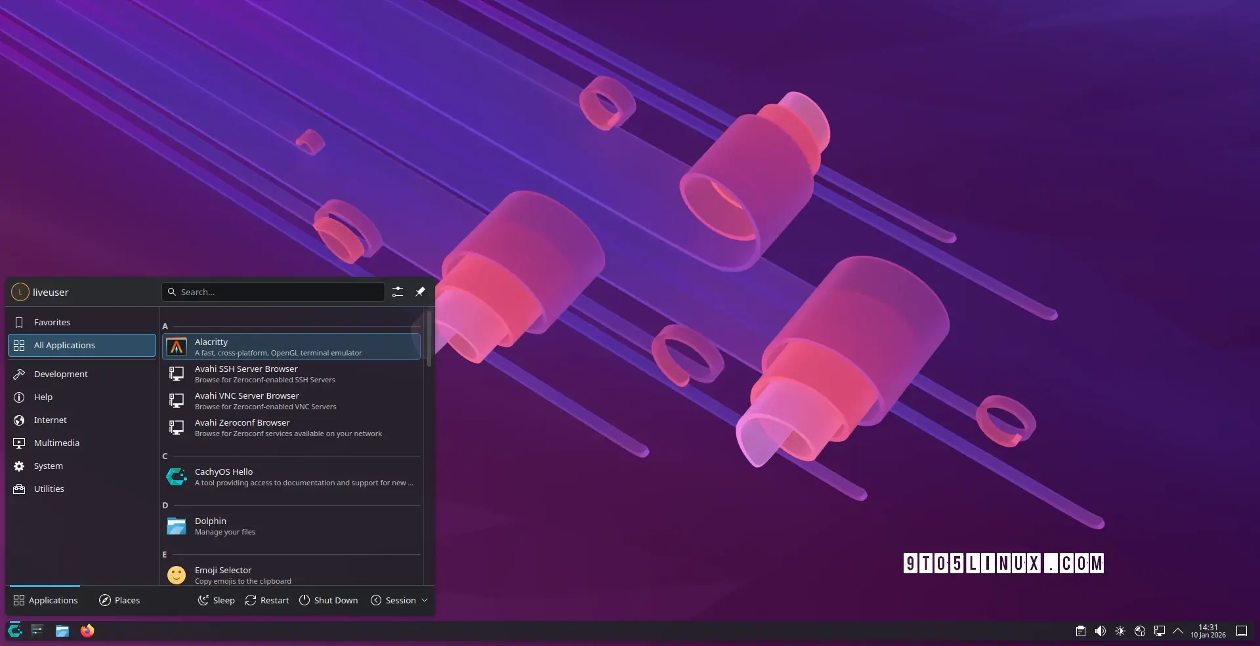The height and width of the screenshot is (646, 1260).
Task: Open clipboard icon in system tray
Action: (1081, 631)
